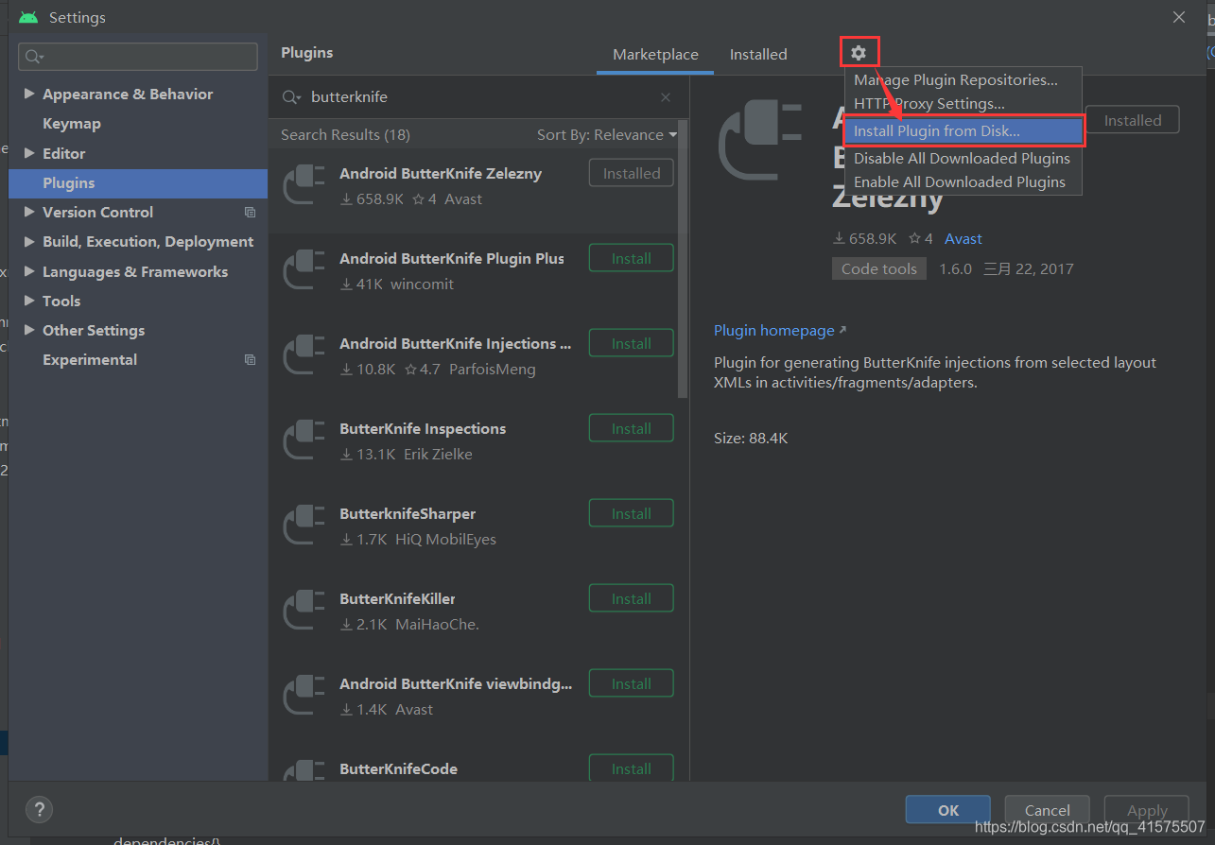Select ButterKnifeKiller list entry title
The height and width of the screenshot is (845, 1215).
(x=397, y=599)
